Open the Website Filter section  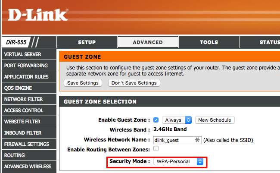click(x=22, y=122)
